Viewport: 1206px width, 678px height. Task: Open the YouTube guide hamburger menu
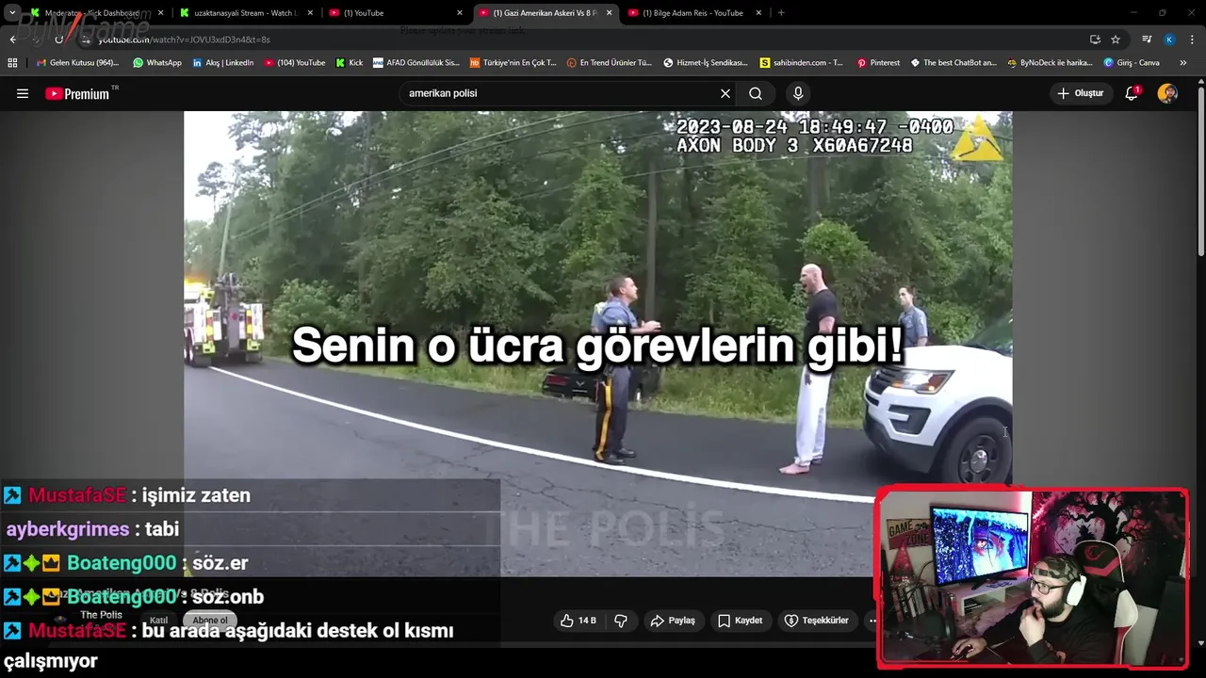(23, 93)
